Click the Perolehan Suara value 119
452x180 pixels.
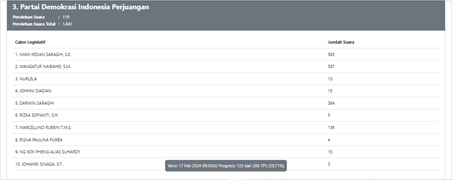(66, 17)
